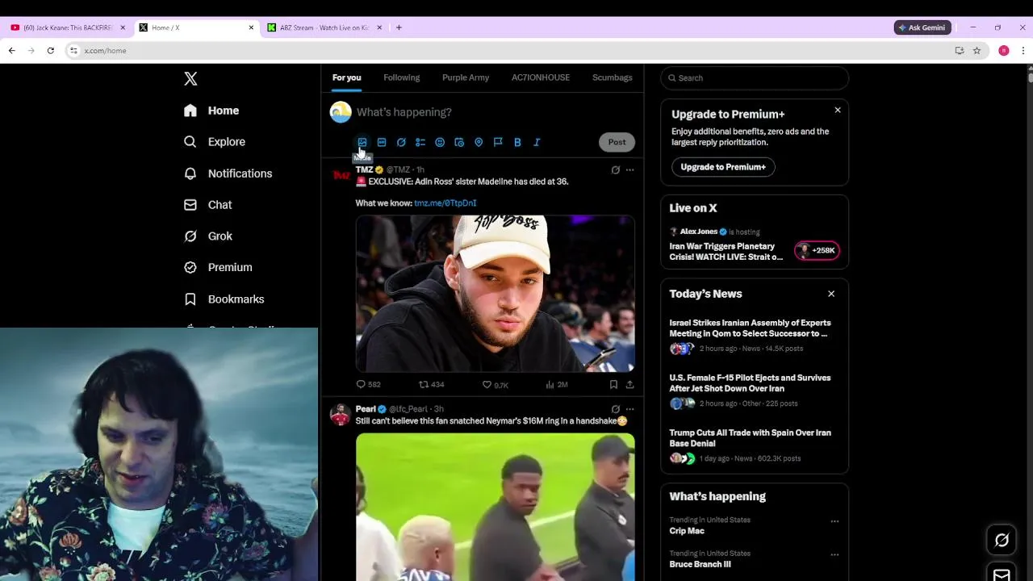Open Premium in the sidebar

(x=218, y=267)
